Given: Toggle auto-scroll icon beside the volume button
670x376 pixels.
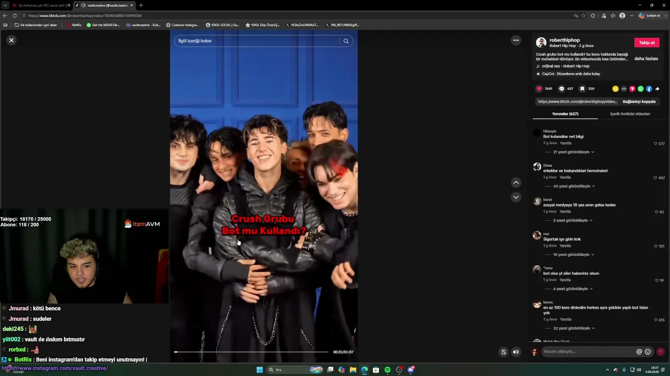Looking at the screenshot, I should point(504,352).
